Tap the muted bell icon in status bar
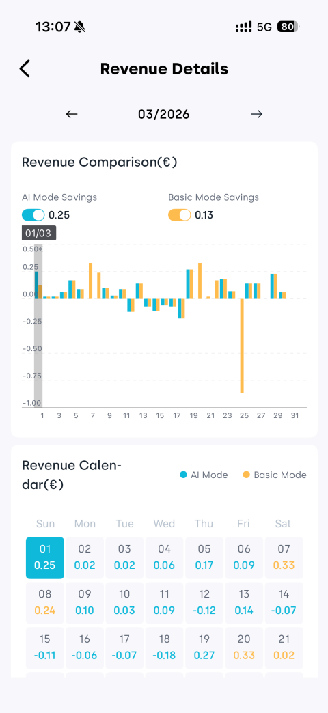Viewport: 328px width, 713px height. 80,27
